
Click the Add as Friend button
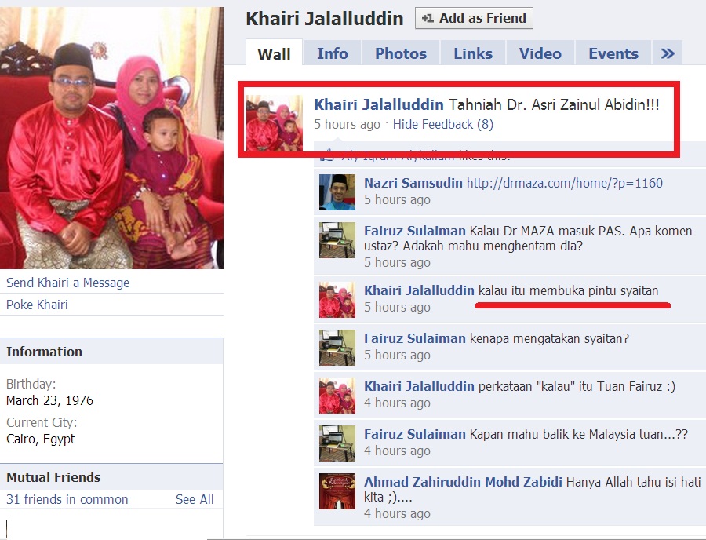[474, 18]
